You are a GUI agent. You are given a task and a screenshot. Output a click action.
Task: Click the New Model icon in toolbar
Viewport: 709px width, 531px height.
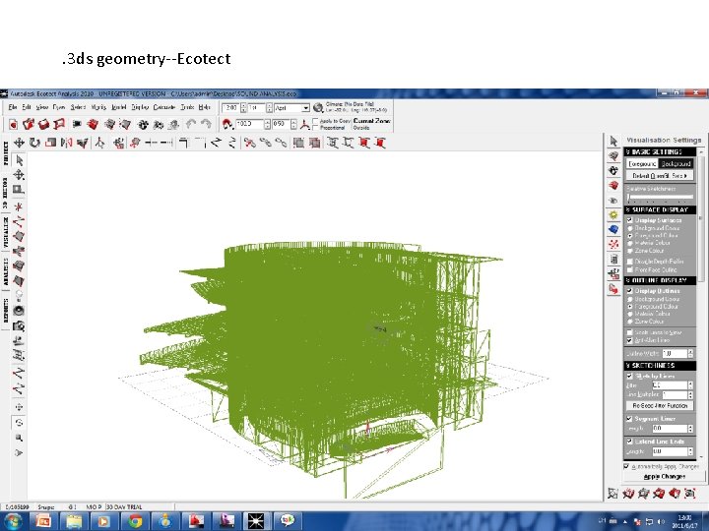coord(13,124)
